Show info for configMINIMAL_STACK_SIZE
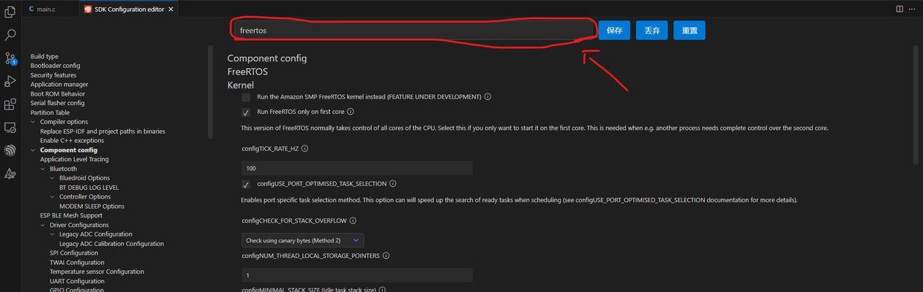Viewport: 923px width, 292px height. pyautogui.click(x=382, y=290)
